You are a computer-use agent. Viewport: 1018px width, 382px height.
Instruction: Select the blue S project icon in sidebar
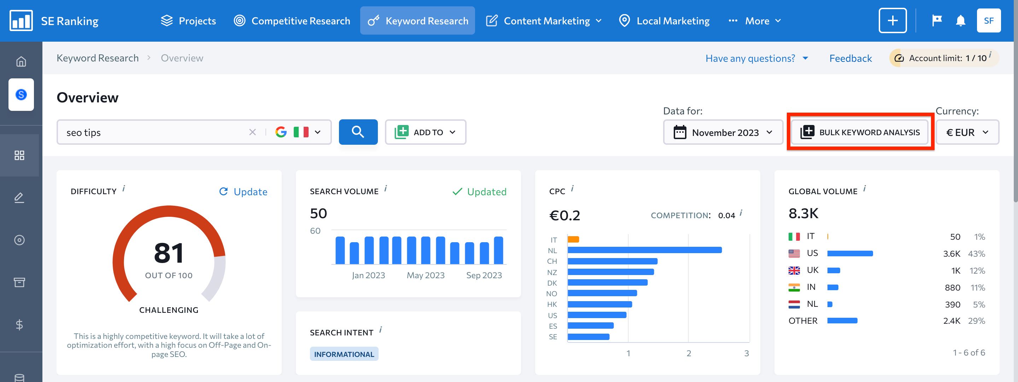click(21, 94)
